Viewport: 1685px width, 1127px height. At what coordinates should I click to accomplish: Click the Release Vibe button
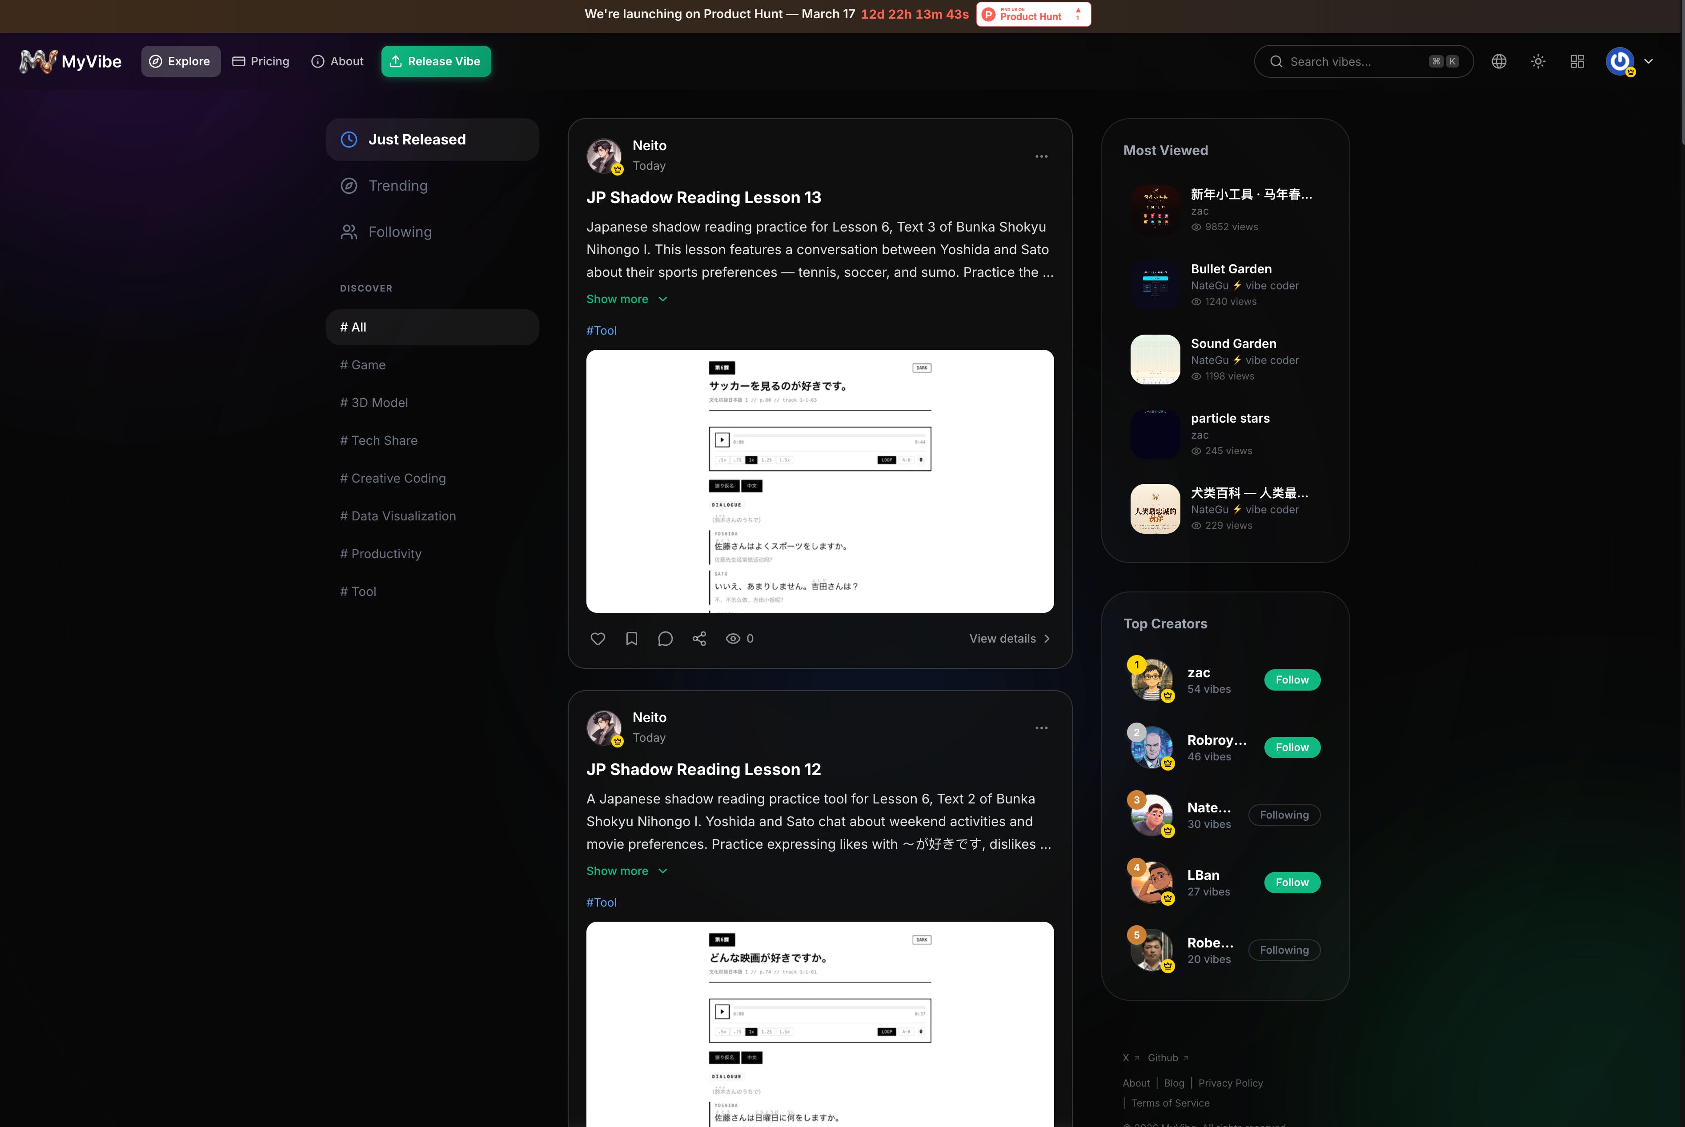(436, 62)
